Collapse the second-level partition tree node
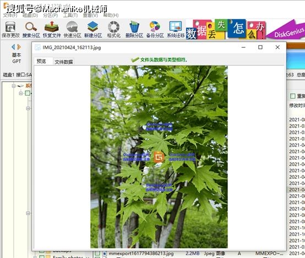 pyautogui.click(x=20, y=94)
